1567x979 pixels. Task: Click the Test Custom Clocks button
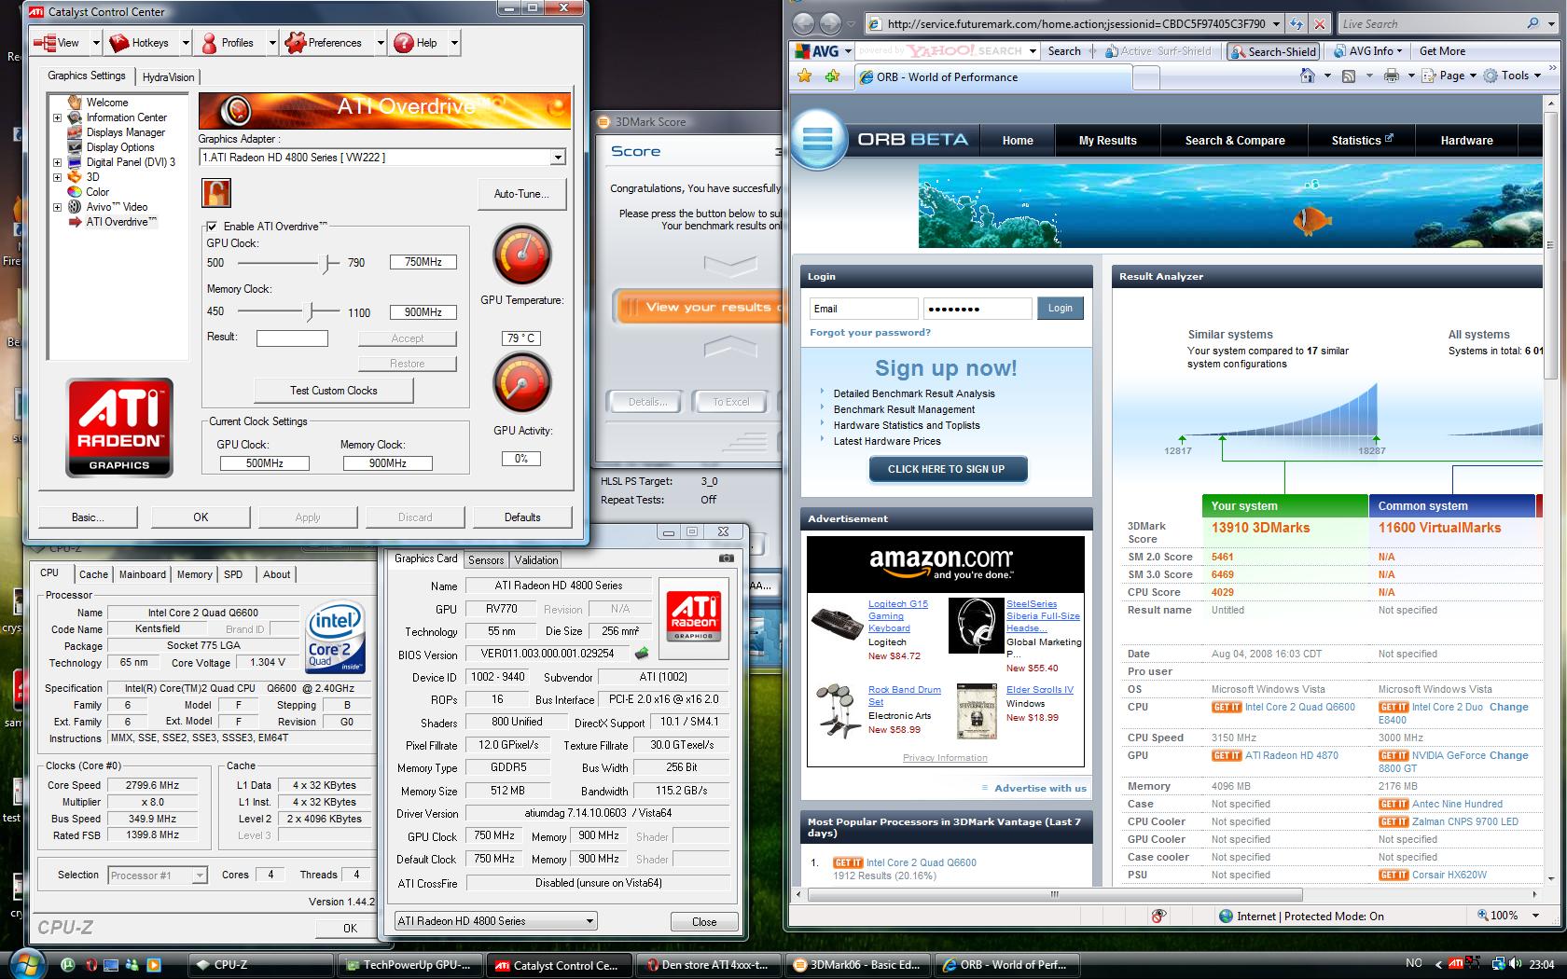(x=334, y=391)
